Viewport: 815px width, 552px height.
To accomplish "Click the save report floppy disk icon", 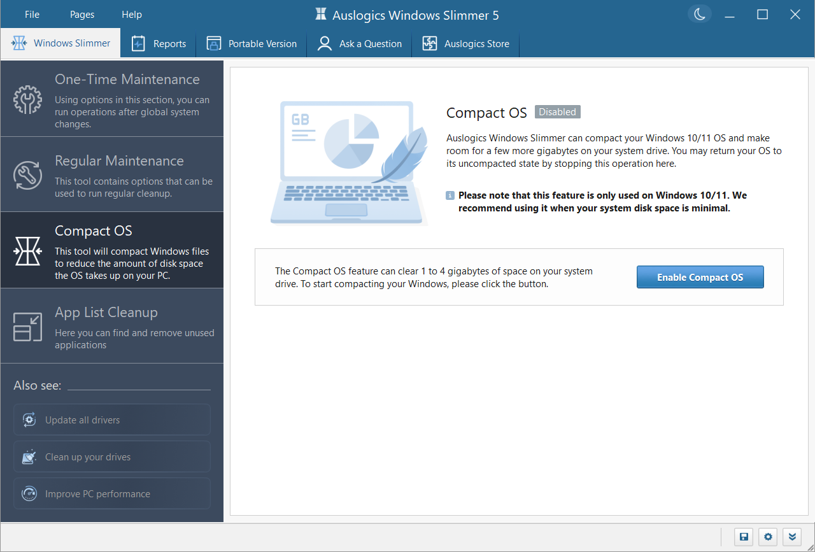I will click(x=743, y=537).
